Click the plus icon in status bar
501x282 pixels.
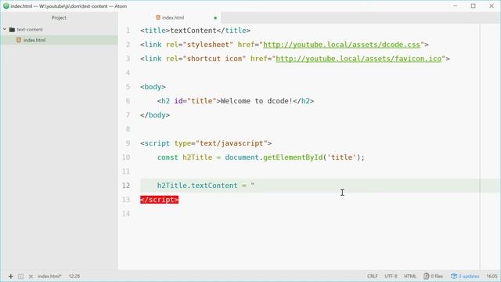(10, 277)
